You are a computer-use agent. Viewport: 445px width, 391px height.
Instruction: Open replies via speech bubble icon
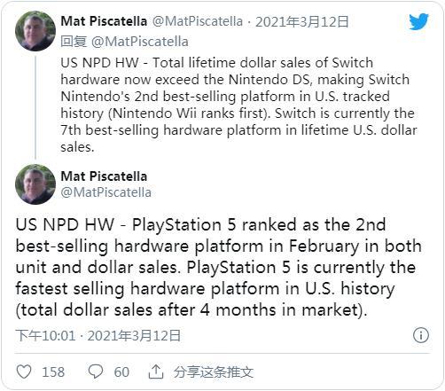(x=96, y=371)
